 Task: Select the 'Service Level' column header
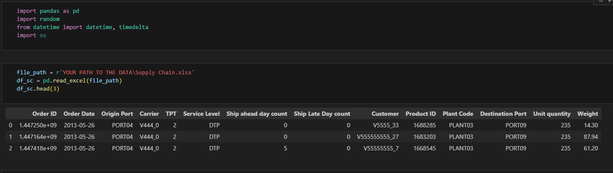click(202, 114)
